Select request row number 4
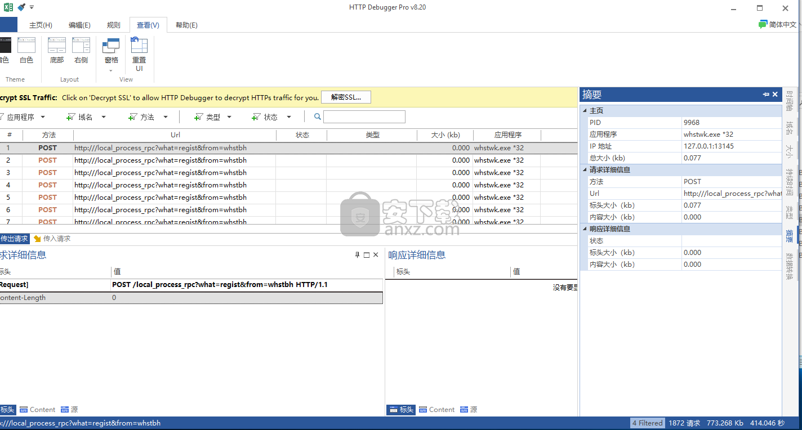 pyautogui.click(x=288, y=185)
